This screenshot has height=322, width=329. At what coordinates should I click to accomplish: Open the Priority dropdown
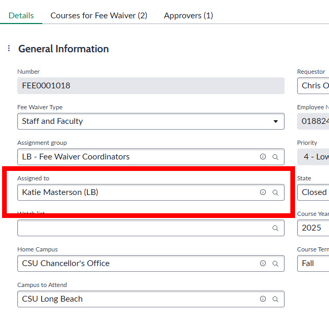(x=313, y=157)
